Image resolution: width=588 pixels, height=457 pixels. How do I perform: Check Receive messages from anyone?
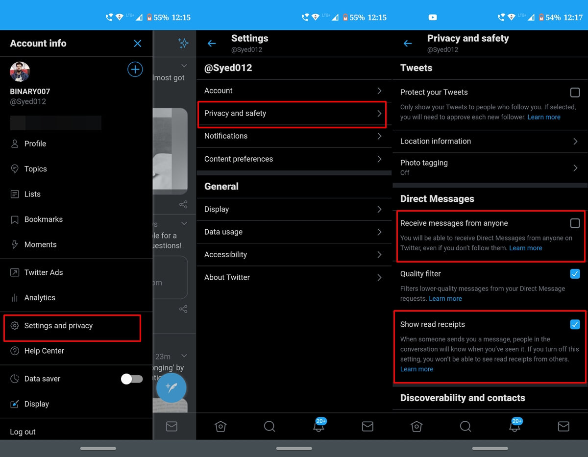(575, 223)
